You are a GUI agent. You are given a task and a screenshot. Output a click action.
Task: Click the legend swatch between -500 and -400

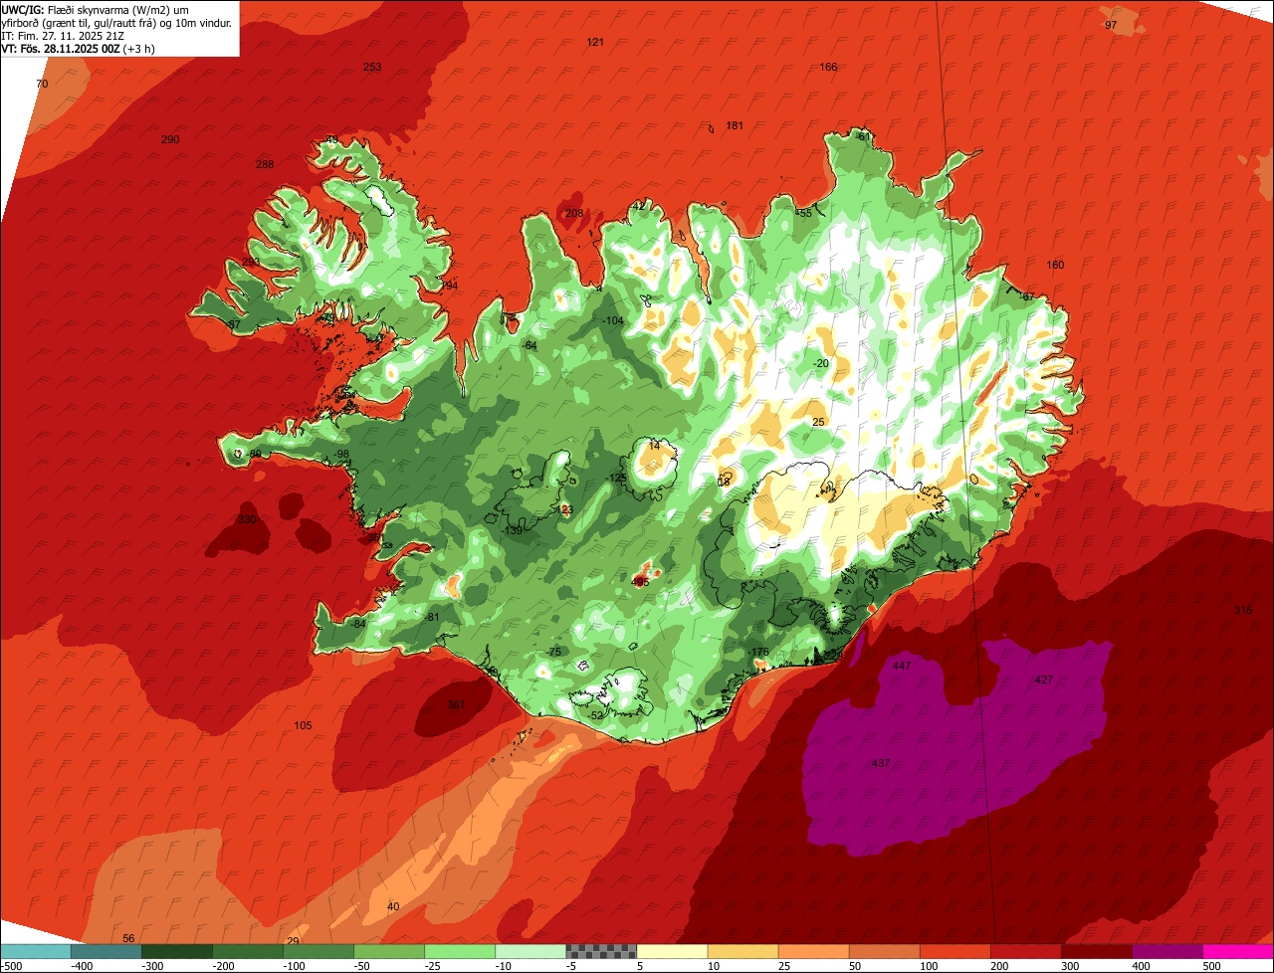(35, 950)
